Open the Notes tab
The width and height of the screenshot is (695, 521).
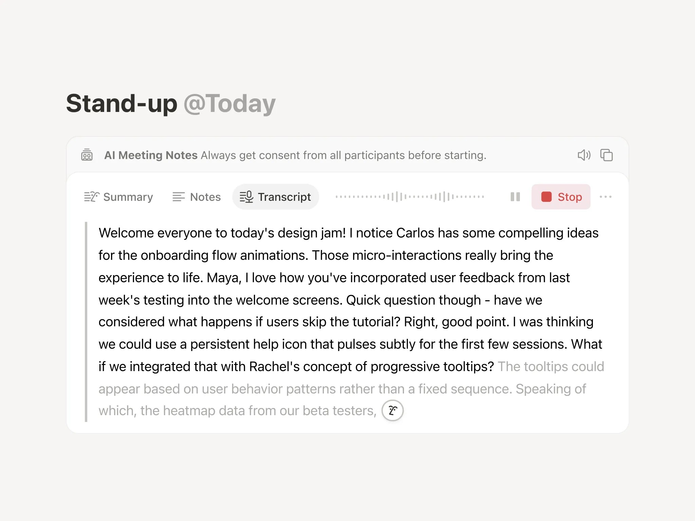coord(196,197)
